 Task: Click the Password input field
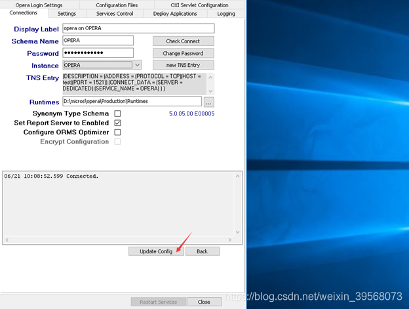click(x=98, y=52)
